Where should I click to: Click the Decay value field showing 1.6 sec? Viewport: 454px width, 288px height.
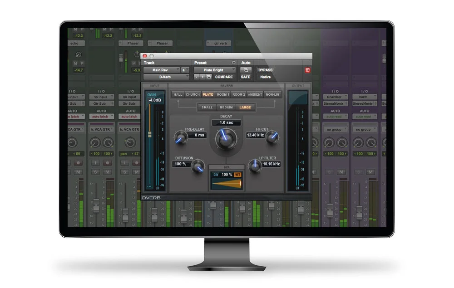pyautogui.click(x=226, y=122)
